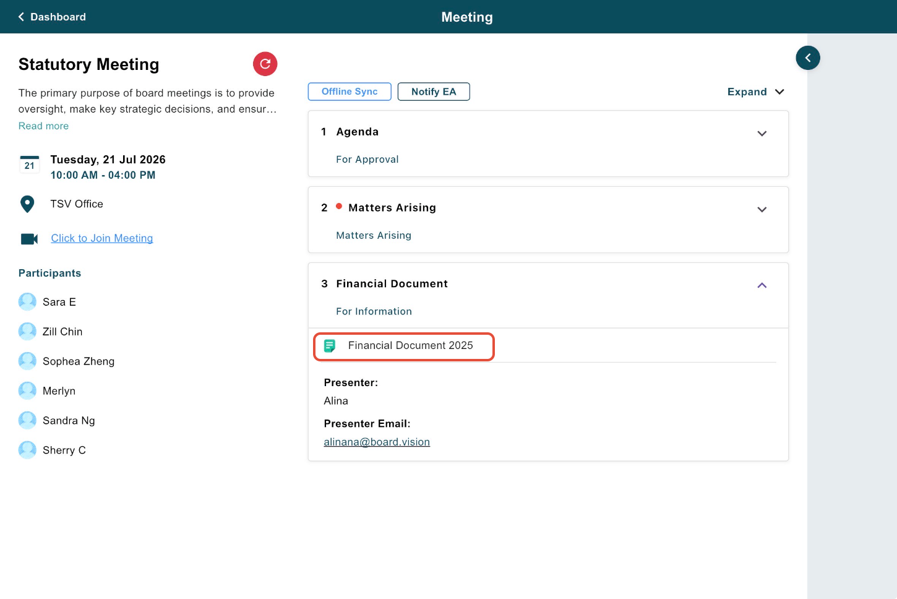Click to Join Meeting link
The height and width of the screenshot is (599, 897).
coord(102,238)
